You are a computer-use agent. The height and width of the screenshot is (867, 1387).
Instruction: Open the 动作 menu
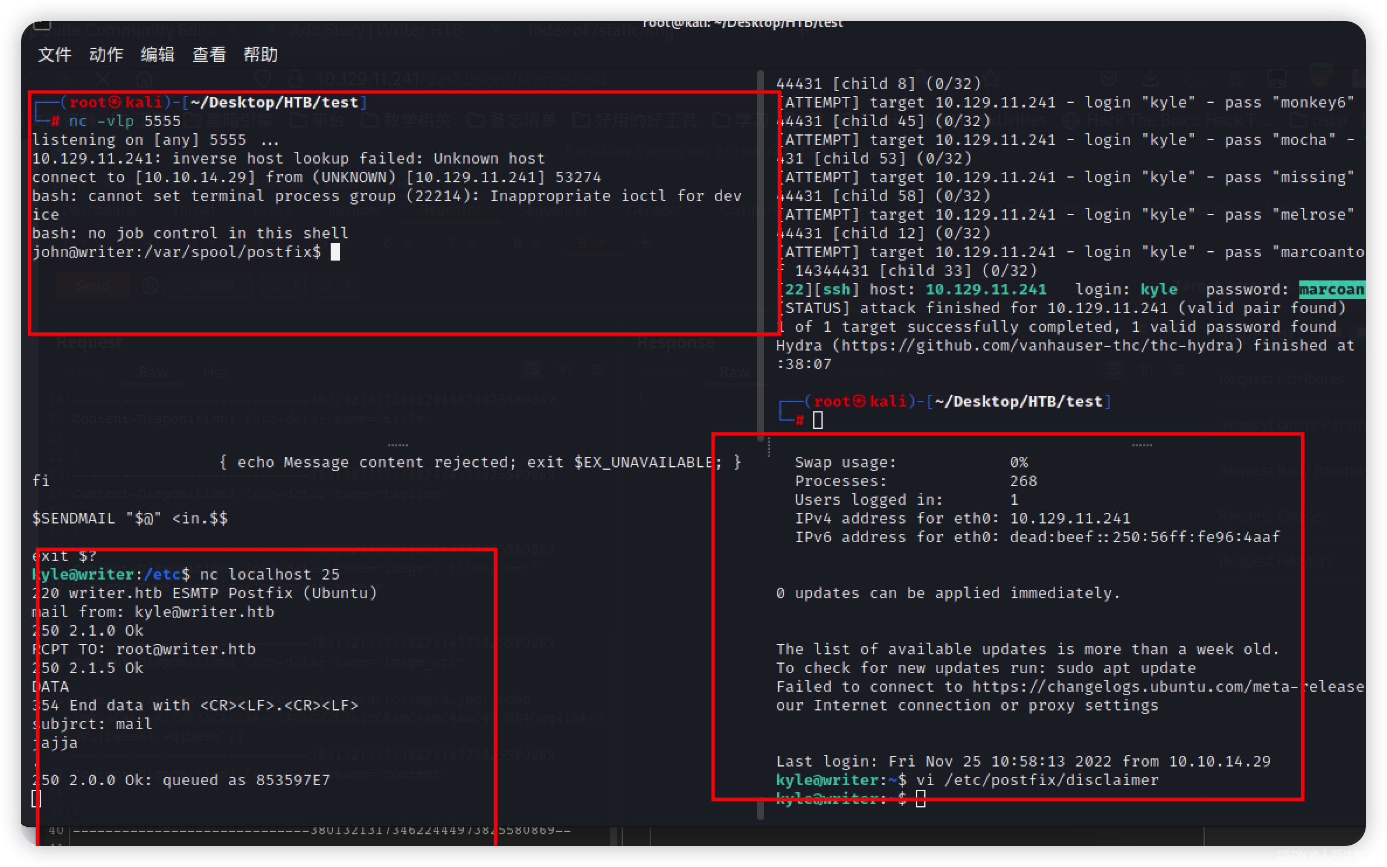pyautogui.click(x=106, y=54)
